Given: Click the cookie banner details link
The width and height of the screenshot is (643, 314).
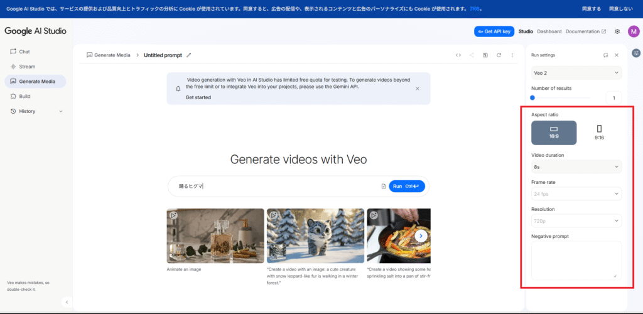Looking at the screenshot, I should point(475,9).
